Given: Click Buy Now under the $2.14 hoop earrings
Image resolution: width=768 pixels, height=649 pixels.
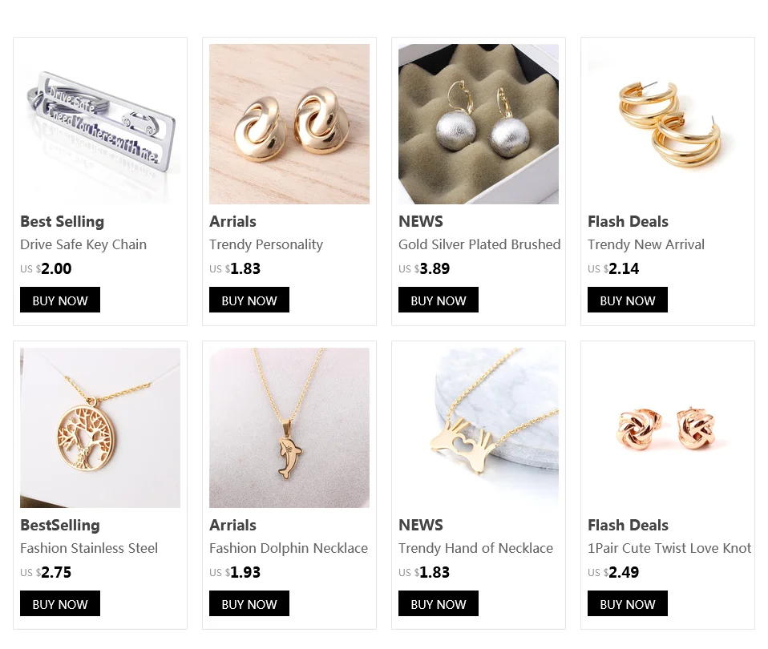Looking at the screenshot, I should 628,300.
